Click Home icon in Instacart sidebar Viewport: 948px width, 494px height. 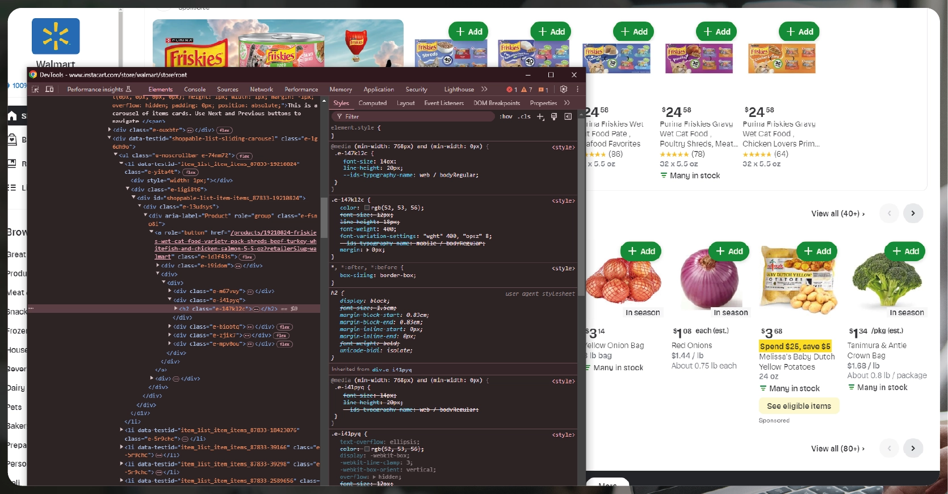[12, 116]
